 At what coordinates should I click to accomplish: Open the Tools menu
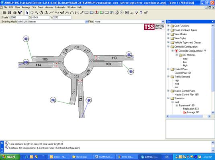point(41,7)
